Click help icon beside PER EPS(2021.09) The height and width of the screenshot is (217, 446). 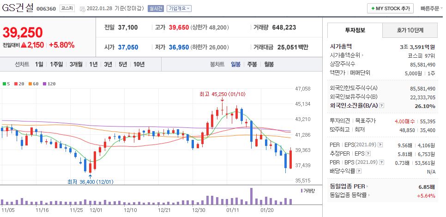380,145
